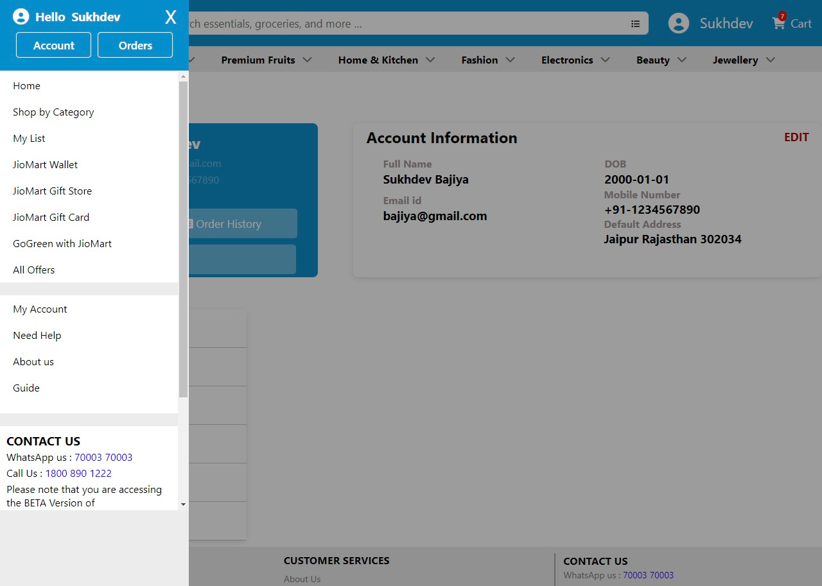Image resolution: width=822 pixels, height=586 pixels.
Task: Click the scrollbar down arrow in side menu
Action: tap(183, 504)
